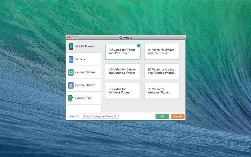
Task: Click the General Audios music note icon
Action: click(x=71, y=85)
